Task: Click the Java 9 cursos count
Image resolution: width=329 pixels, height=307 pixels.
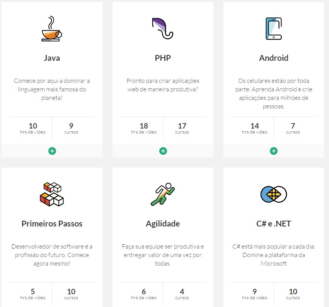Action: [71, 128]
